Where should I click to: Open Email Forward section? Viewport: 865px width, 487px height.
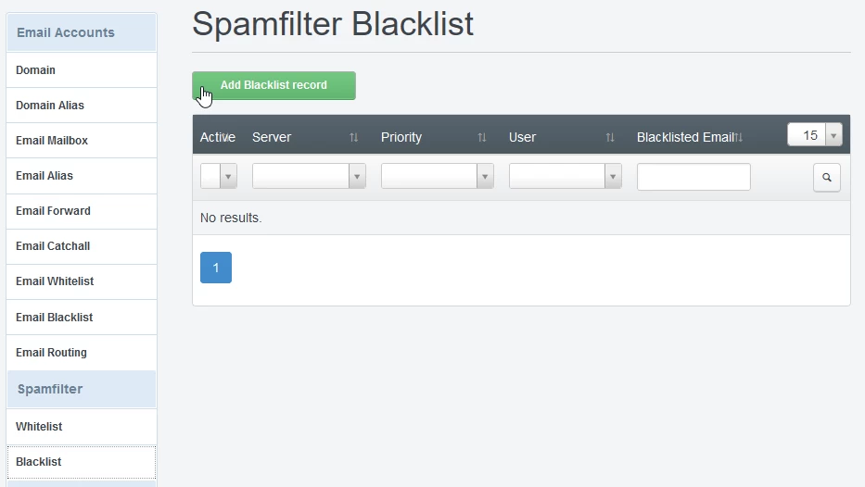(x=53, y=211)
